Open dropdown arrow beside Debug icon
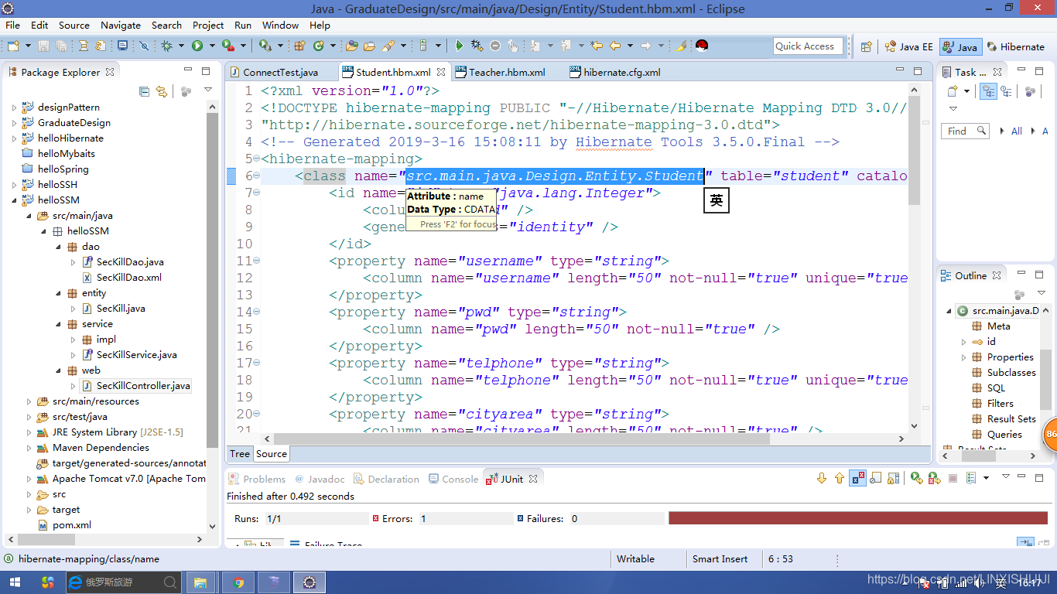1057x594 pixels. point(180,46)
